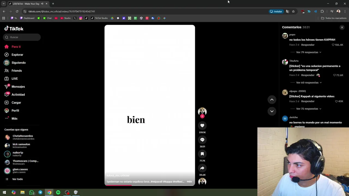Go back with the browser back arrow
The image size is (349, 196).
tap(4, 11)
